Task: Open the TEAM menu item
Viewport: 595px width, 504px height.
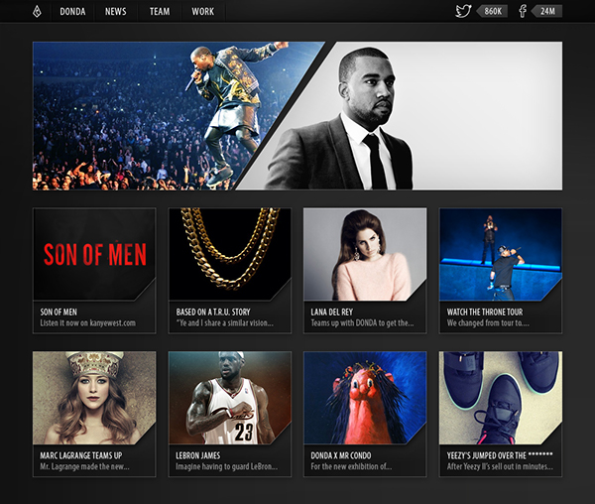Action: pyautogui.click(x=160, y=11)
